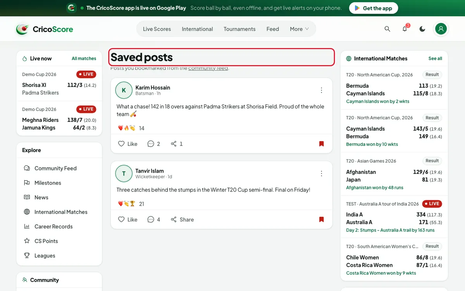Click Tanvir Islam's T avatar
This screenshot has width=465, height=291.
124,174
